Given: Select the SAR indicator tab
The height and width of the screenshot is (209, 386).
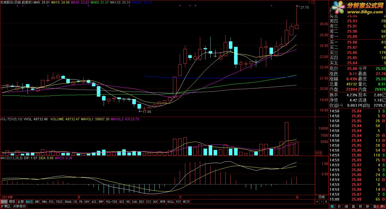Looking at the screenshot, I should pyautogui.click(x=134, y=202).
